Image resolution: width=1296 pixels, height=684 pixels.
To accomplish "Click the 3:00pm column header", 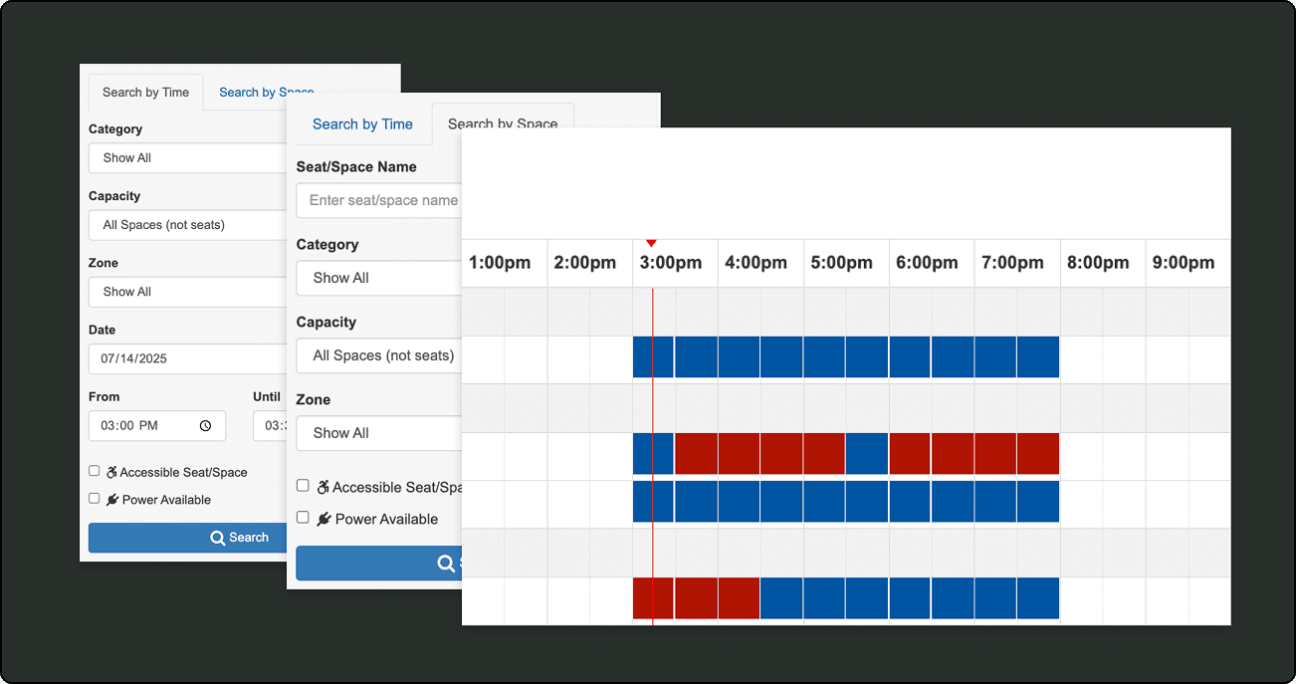I will [x=675, y=263].
